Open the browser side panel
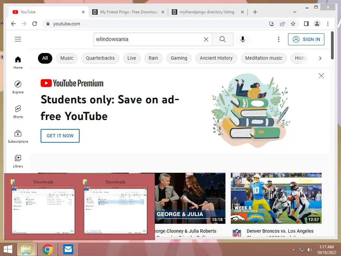Screen dimensions: 341x256 coord(306,24)
